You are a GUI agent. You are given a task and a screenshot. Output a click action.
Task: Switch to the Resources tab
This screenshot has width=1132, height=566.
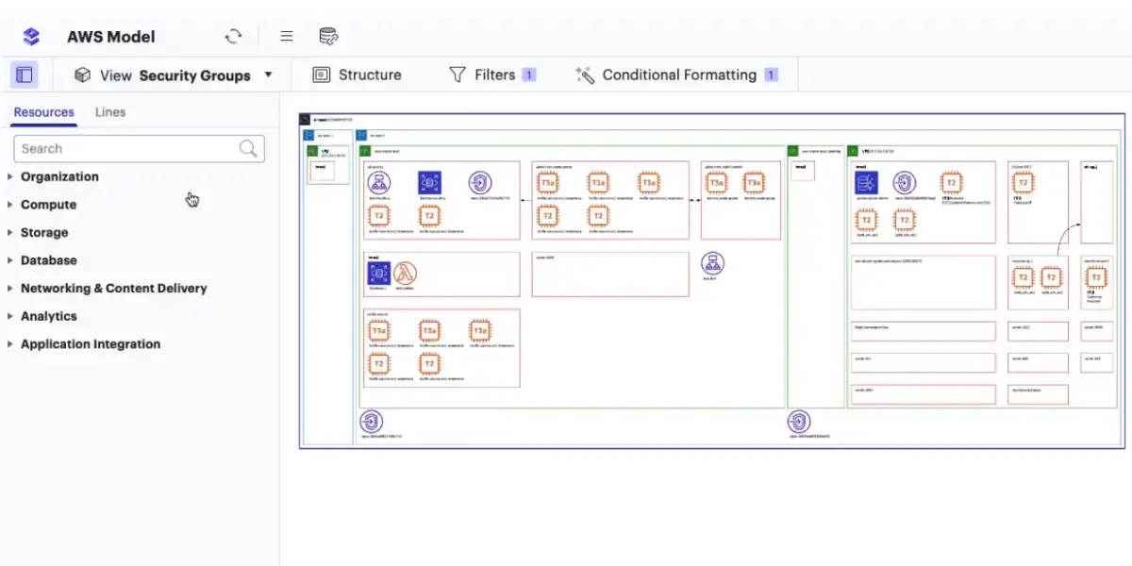point(43,112)
